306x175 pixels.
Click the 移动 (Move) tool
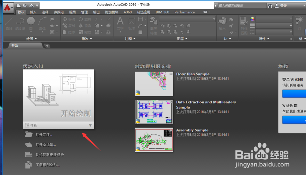tap(69, 19)
